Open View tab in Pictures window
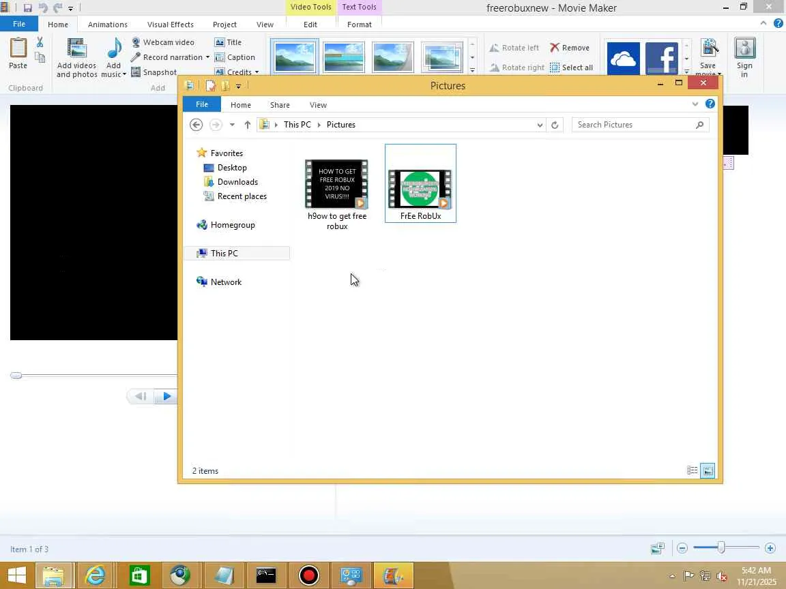The width and height of the screenshot is (786, 589). point(319,105)
